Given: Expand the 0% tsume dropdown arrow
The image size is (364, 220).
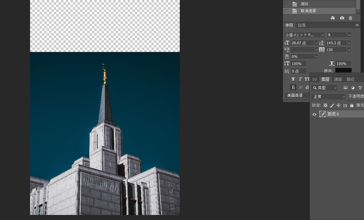Looking at the screenshot, I should pos(316,57).
